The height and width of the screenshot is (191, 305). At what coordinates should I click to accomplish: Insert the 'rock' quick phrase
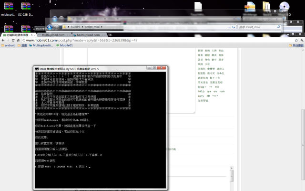click(222, 91)
